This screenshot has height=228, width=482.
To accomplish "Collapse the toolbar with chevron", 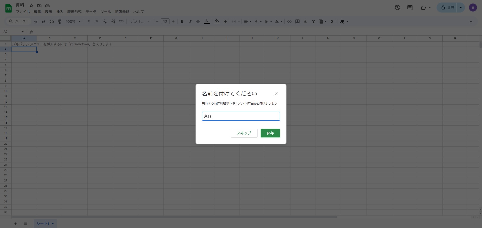I will tap(471, 22).
